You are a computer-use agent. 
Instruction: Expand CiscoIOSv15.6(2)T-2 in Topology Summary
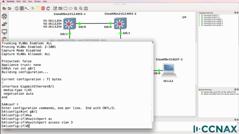(x=199, y=17)
